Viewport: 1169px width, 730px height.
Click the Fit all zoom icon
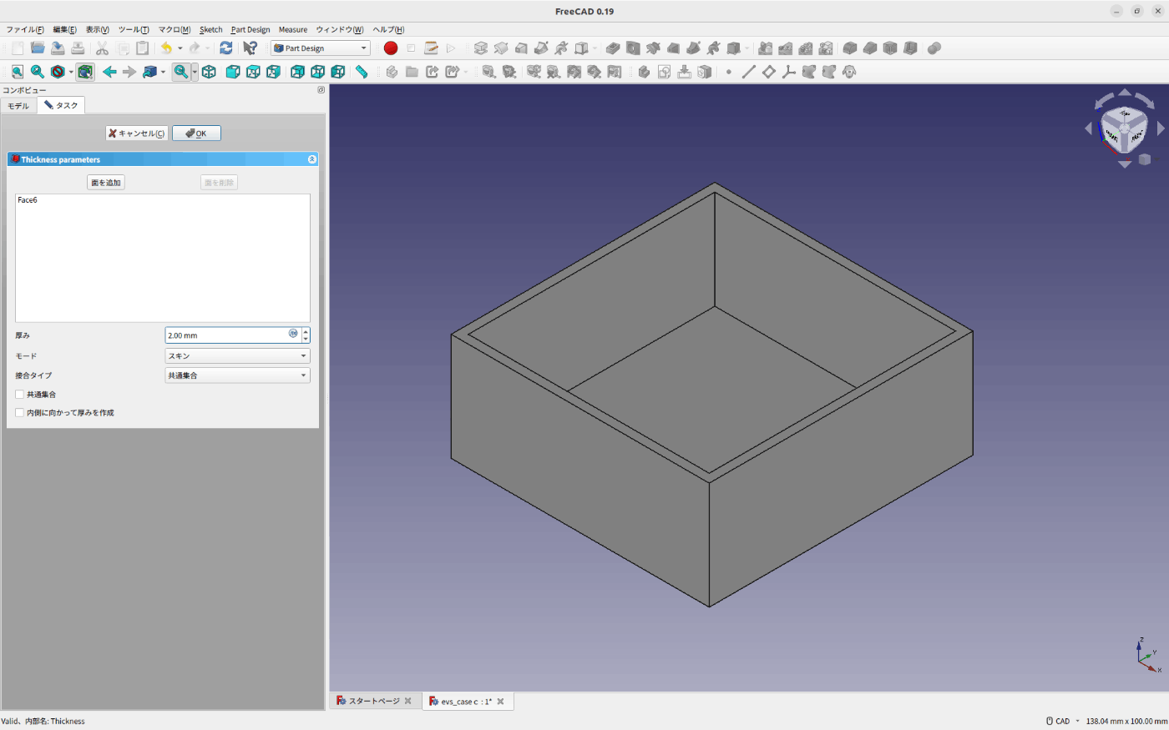tap(18, 72)
